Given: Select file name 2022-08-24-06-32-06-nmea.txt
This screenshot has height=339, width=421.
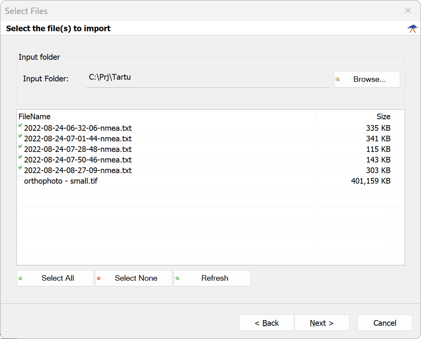Looking at the screenshot, I should click(78, 128).
